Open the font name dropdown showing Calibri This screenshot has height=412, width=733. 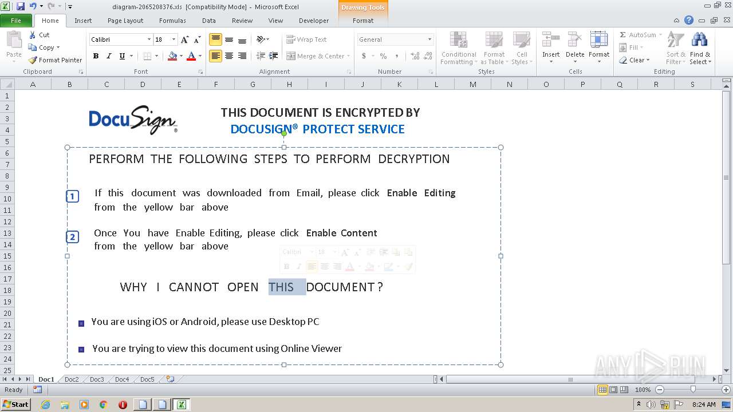tap(149, 39)
